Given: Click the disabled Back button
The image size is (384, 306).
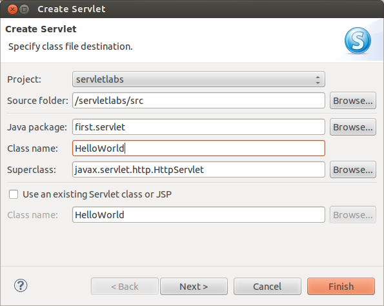Looking at the screenshot, I should 125,287.
